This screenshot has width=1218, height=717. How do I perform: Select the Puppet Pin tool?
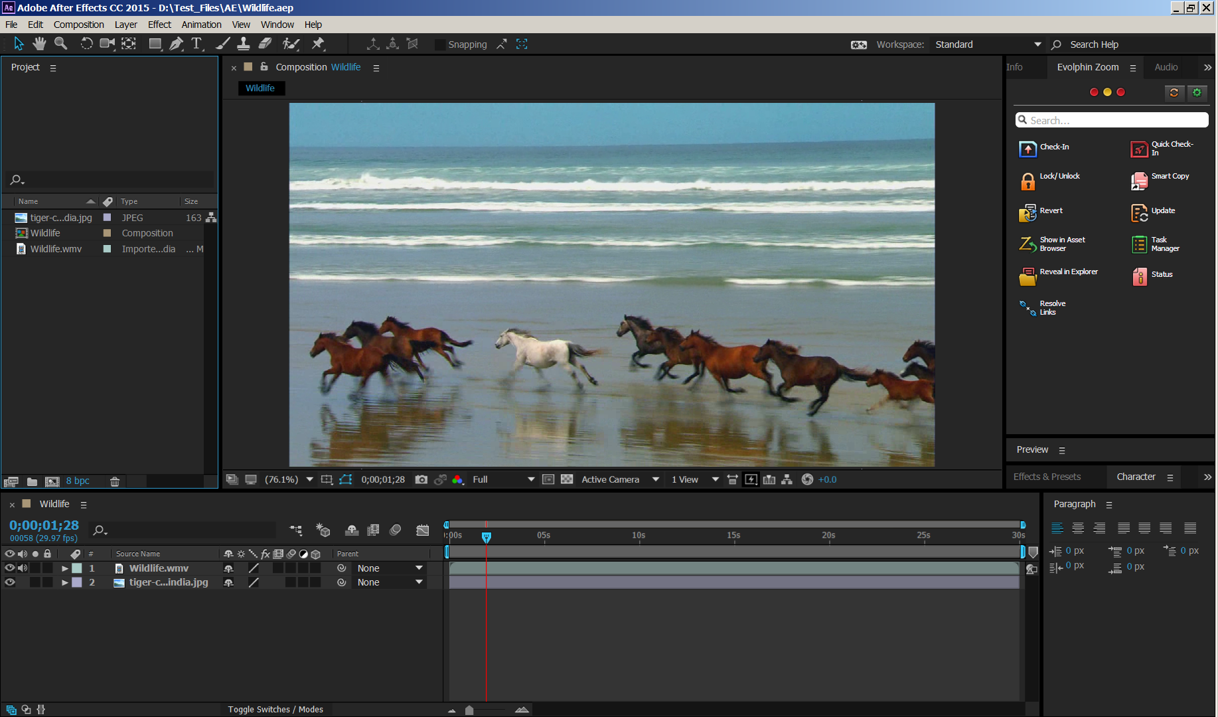[x=318, y=44]
